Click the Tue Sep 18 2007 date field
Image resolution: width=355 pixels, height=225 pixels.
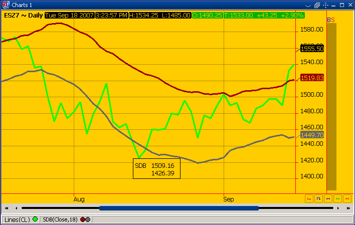click(69, 16)
